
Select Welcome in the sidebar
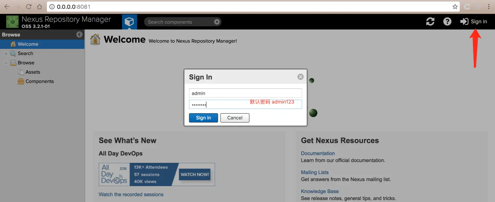point(42,44)
